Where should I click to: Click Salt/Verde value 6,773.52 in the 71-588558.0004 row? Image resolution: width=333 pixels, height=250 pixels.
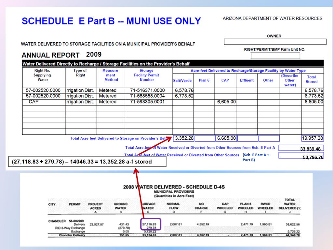[184, 96]
